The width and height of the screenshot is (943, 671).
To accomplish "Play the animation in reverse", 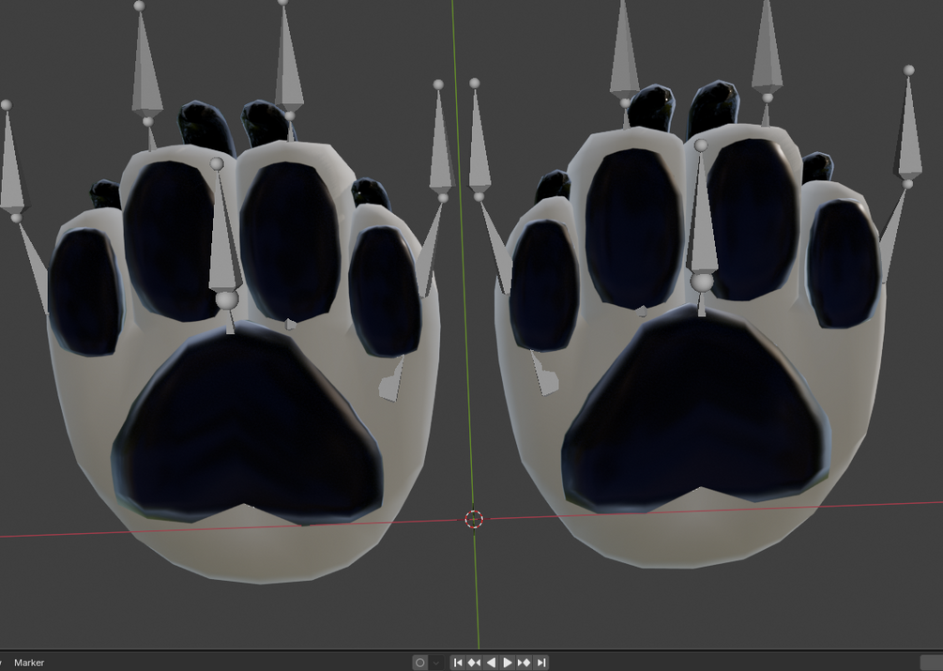I will pyautogui.click(x=491, y=663).
